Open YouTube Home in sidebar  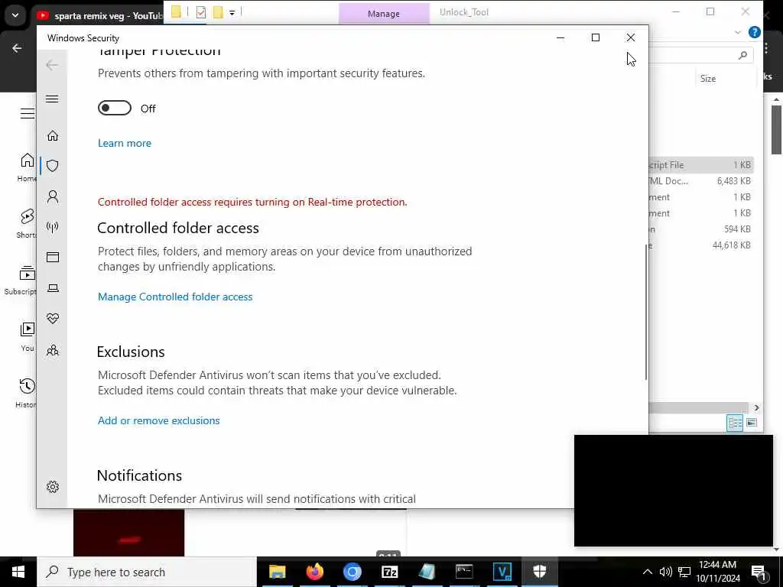[27, 167]
